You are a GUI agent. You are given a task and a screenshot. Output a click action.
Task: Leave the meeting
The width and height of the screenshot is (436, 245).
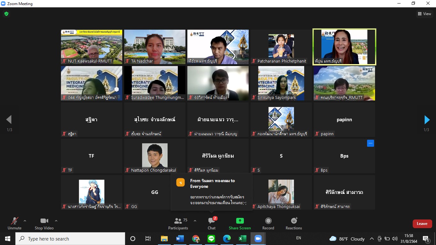(422, 224)
